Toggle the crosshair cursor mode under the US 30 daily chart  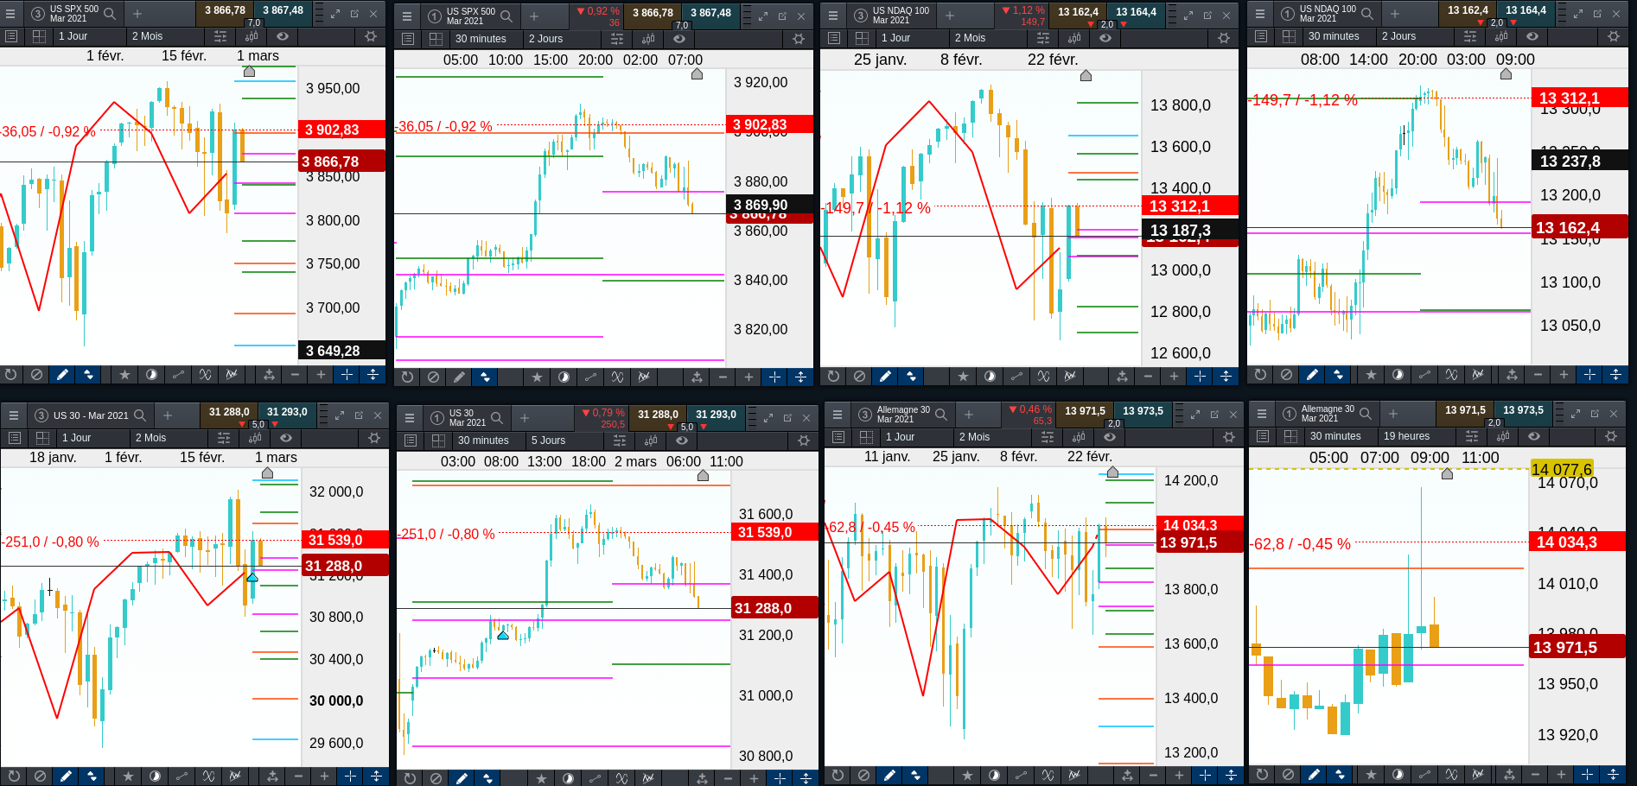click(350, 776)
